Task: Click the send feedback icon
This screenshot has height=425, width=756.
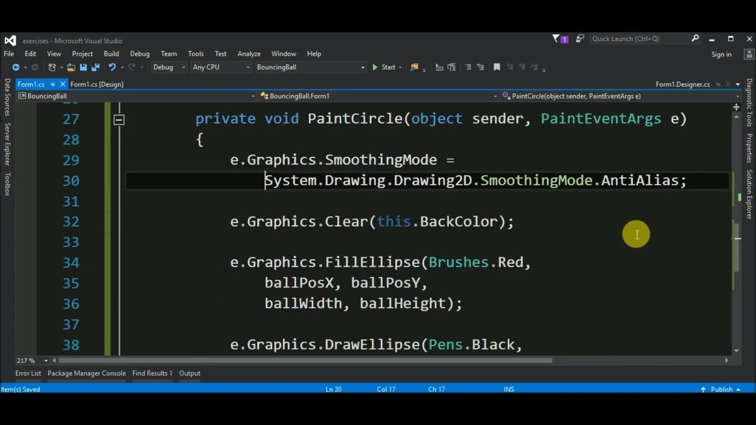Action: point(580,38)
